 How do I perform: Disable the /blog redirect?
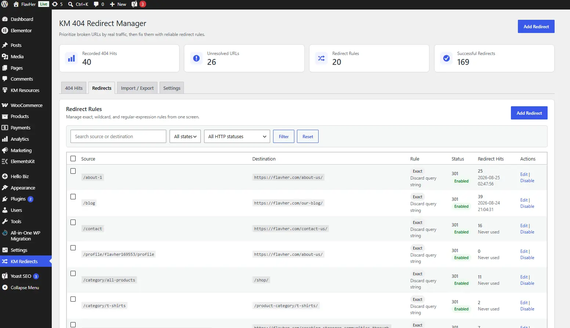[527, 206]
